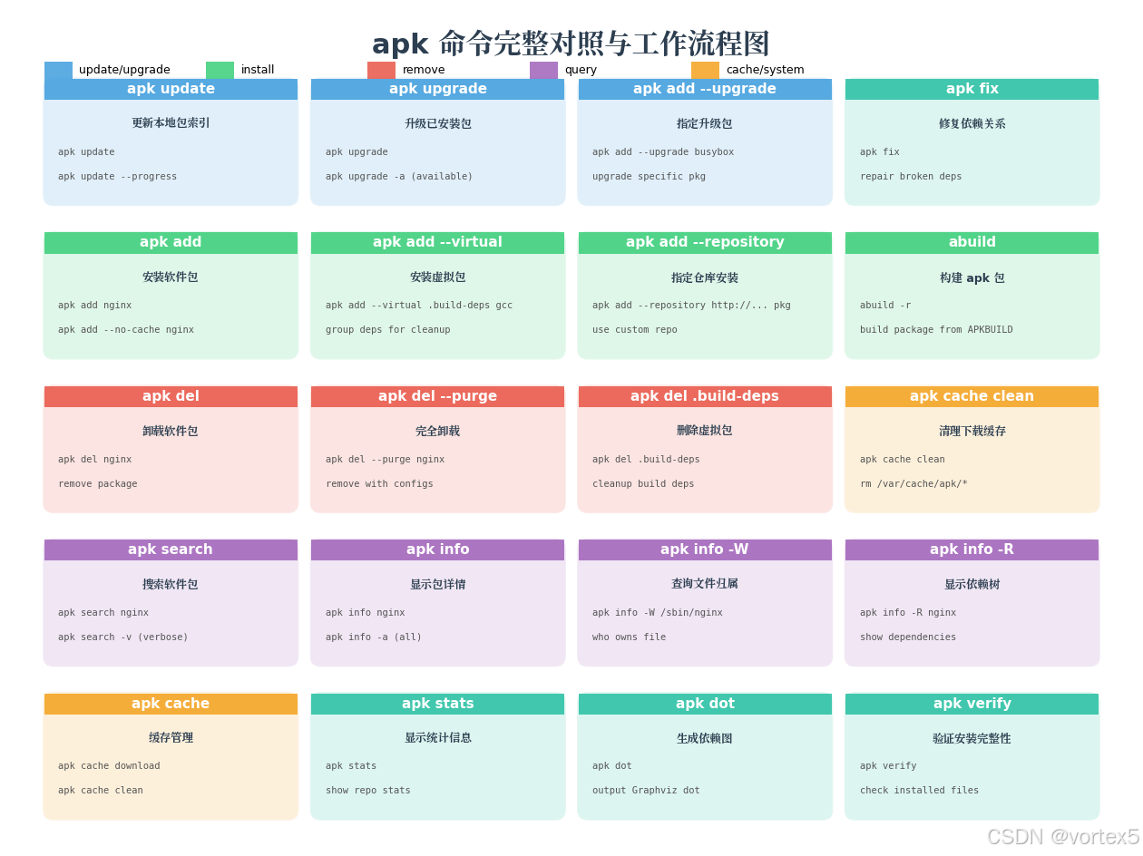Screen dimensions: 1143x856
Task: Select the "apk info -R" card header
Action: 972,550
